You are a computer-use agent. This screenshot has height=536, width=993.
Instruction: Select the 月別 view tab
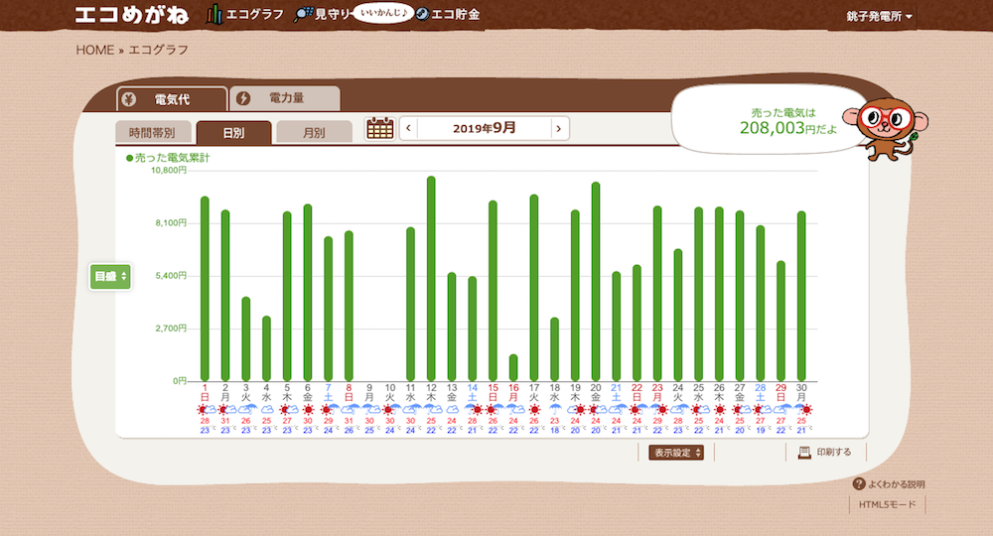pyautogui.click(x=314, y=133)
